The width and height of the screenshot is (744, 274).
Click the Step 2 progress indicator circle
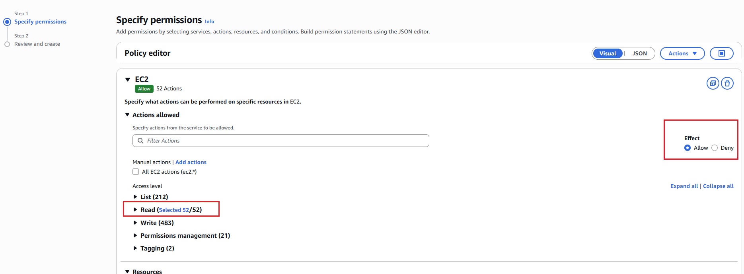[x=7, y=44]
